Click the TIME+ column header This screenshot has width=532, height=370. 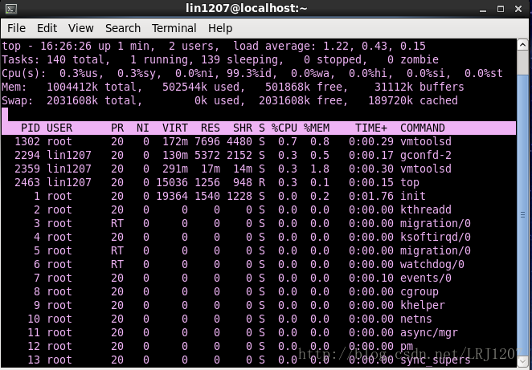(371, 128)
